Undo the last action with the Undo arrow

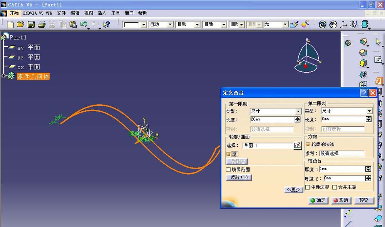tap(84, 24)
